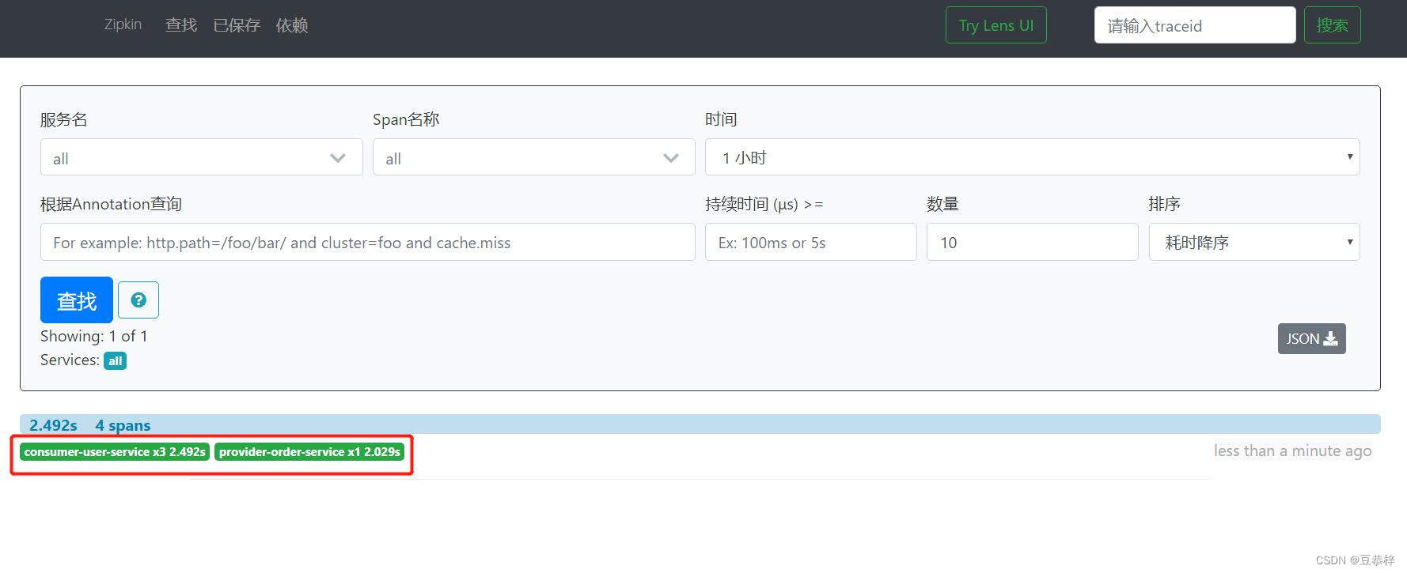
Task: Open the 已保存 nav tab
Action: (237, 25)
